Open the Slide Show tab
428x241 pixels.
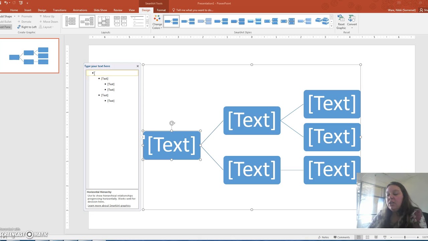click(100, 10)
